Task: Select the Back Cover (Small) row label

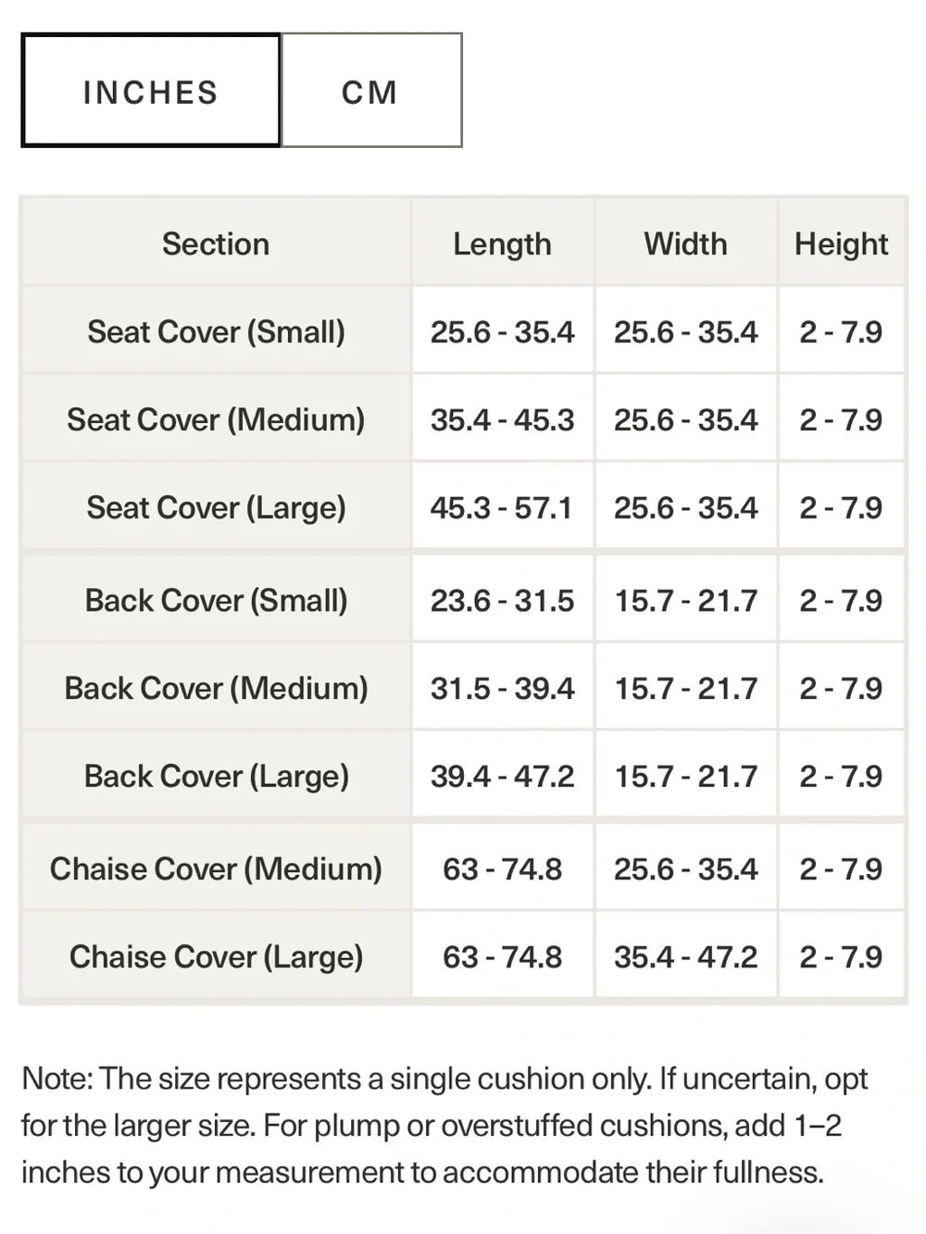Action: coord(216,600)
